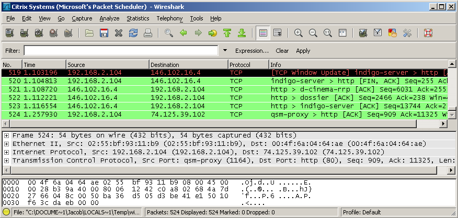Image resolution: width=458 pixels, height=218 pixels.
Task: Expand the Internet Protocol tree node
Action: (x=6, y=152)
